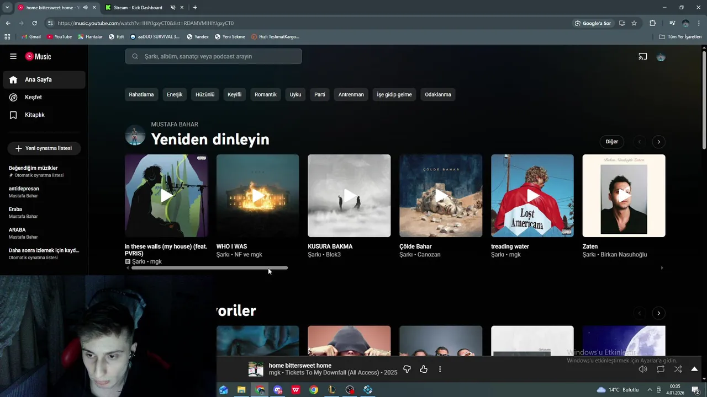Viewport: 707px width, 397px height.
Task: Reload the current page
Action: (x=34, y=23)
